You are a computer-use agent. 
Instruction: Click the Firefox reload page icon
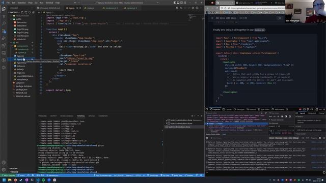[216, 8]
